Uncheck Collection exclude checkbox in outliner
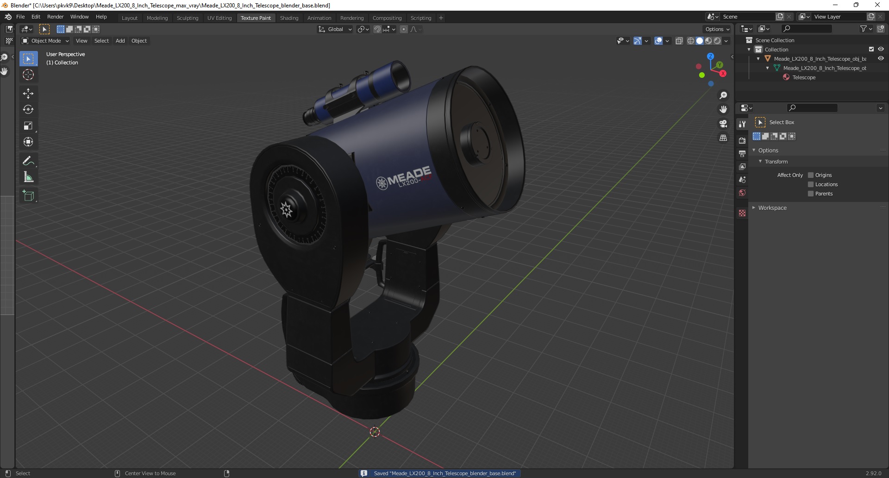 871,50
